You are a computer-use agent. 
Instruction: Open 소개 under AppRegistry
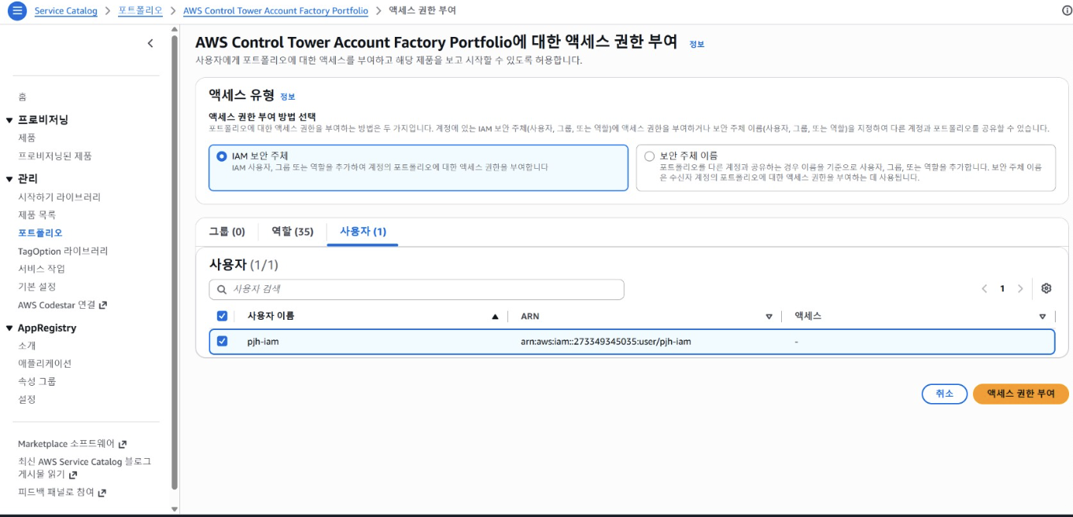27,346
